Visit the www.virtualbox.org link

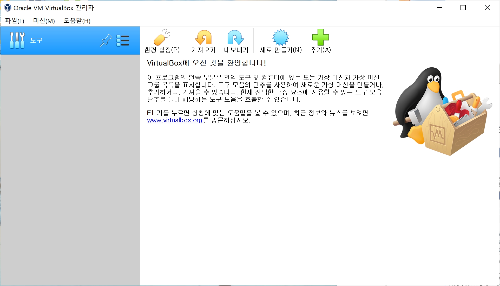coord(175,120)
